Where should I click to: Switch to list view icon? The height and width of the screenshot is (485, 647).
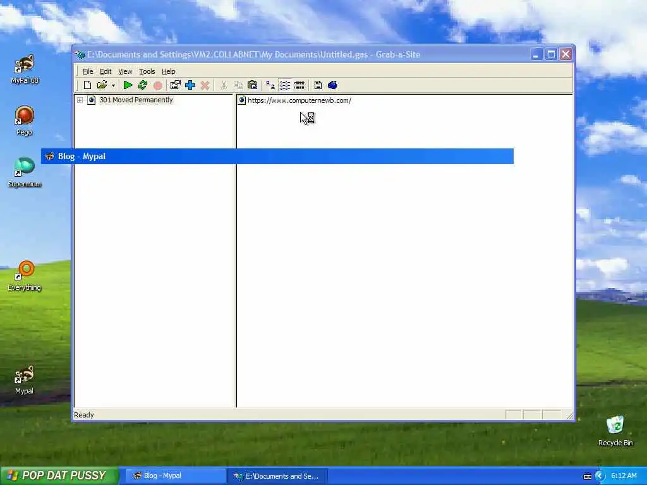[x=285, y=85]
